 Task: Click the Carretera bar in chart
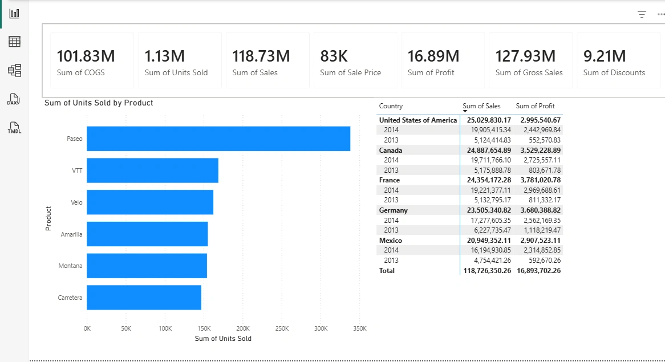coord(144,298)
